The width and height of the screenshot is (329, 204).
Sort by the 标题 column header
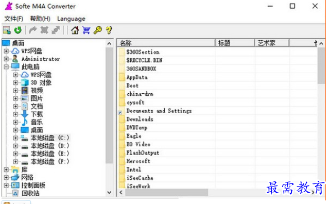[235, 43]
